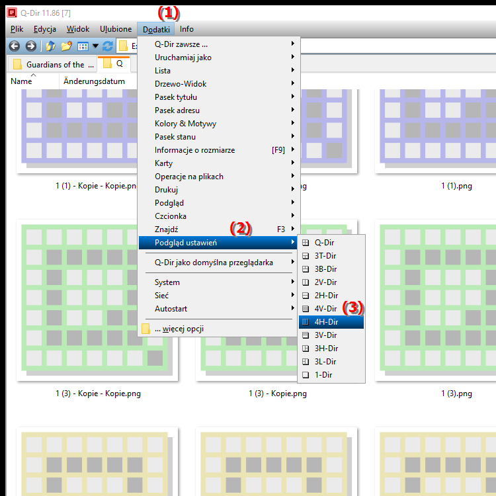
Task: Open the view mode dropdown arrow
Action: pyautogui.click(x=95, y=46)
